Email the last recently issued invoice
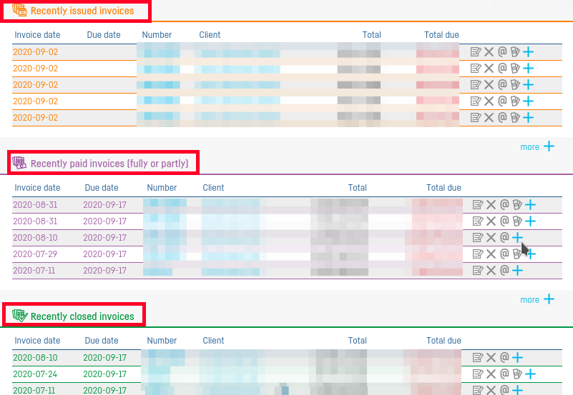Image resolution: width=573 pixels, height=395 pixels. click(x=502, y=117)
